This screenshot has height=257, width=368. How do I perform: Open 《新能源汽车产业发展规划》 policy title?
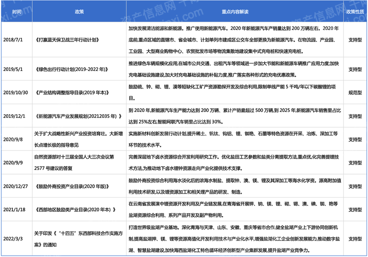(78, 115)
